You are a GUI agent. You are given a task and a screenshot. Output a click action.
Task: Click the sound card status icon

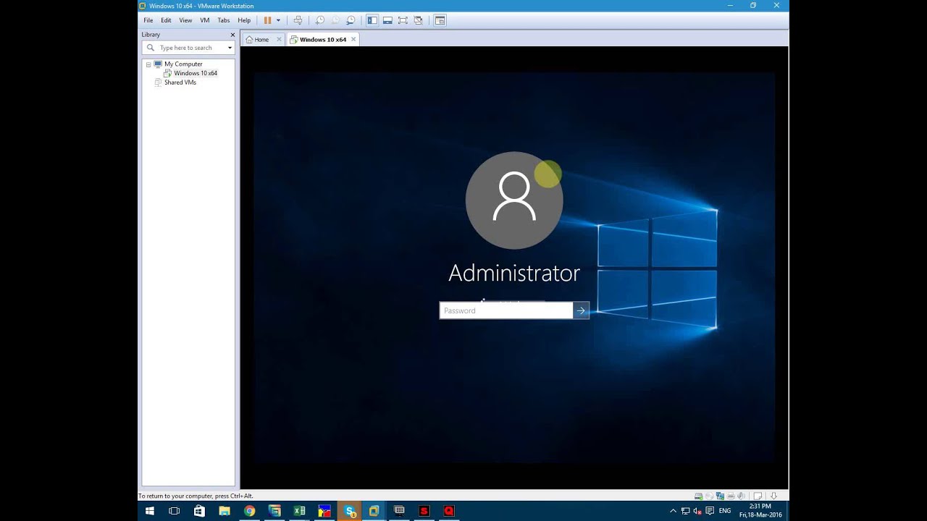(x=742, y=496)
